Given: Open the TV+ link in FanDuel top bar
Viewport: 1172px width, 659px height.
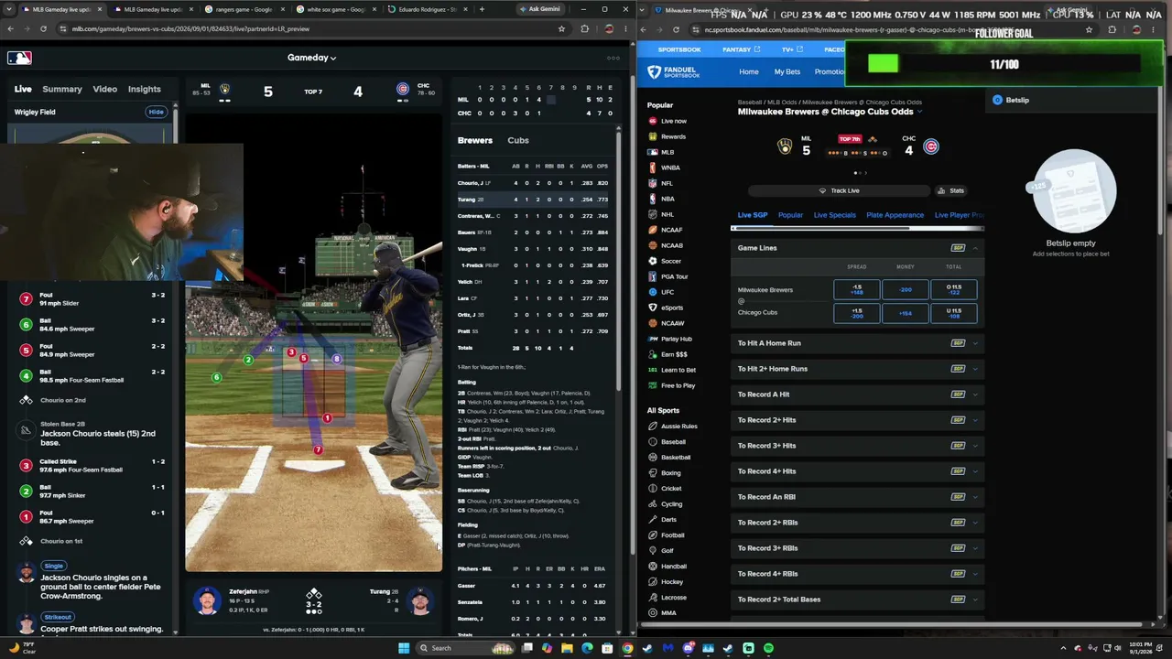Looking at the screenshot, I should point(792,49).
